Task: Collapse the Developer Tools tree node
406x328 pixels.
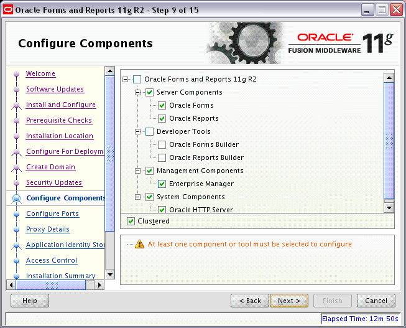Action: pyautogui.click(x=138, y=131)
